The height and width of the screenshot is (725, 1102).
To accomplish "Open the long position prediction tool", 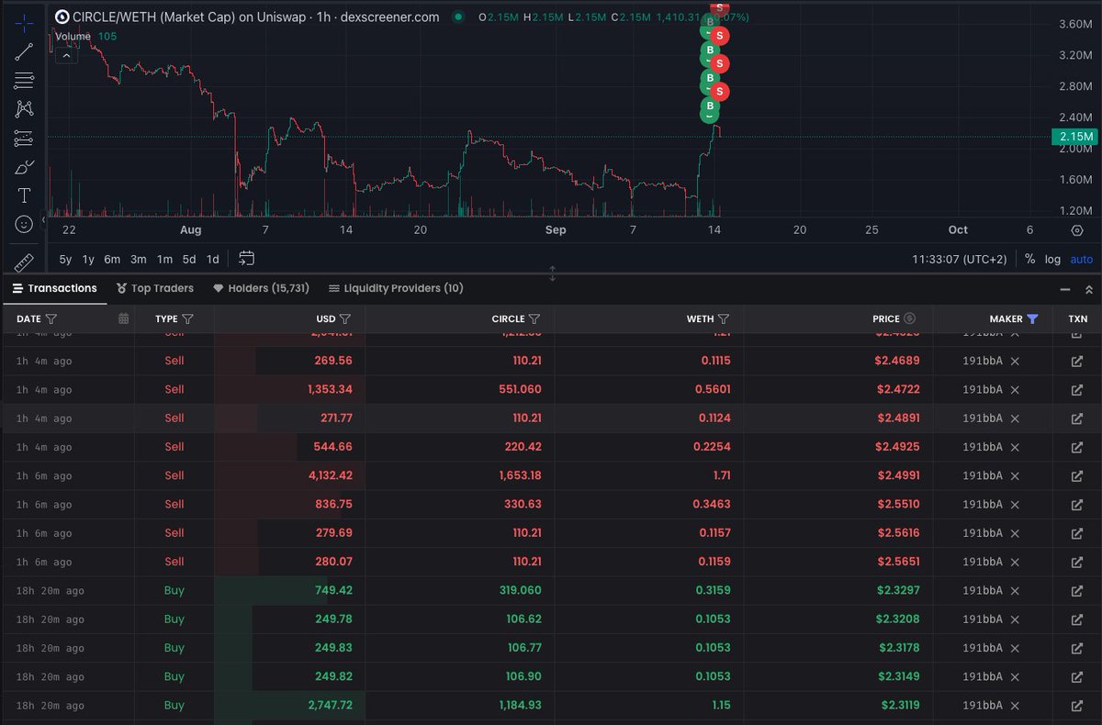I will [24, 139].
